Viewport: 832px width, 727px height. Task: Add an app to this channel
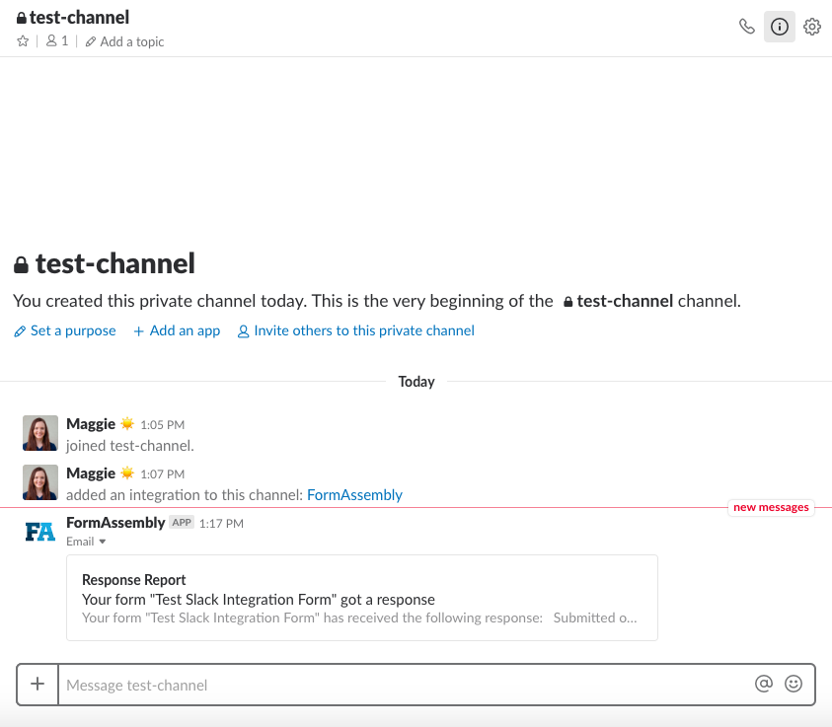click(176, 330)
